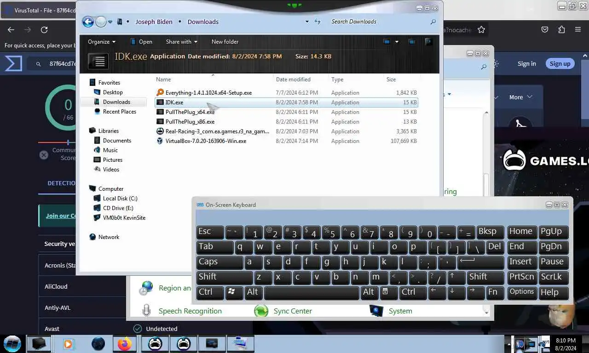Open Sync Center in Control Panel
Screen dimensions: 589x353
click(x=293, y=311)
